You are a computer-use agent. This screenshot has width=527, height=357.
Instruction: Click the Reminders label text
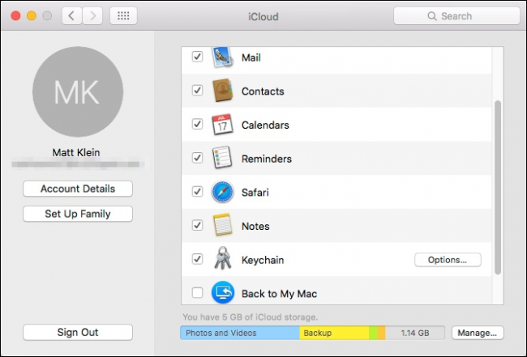(267, 159)
